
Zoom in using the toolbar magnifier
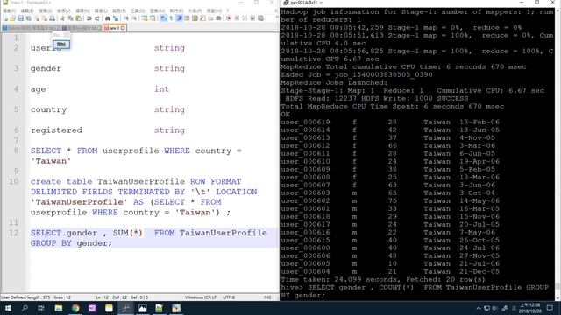coord(126,18)
